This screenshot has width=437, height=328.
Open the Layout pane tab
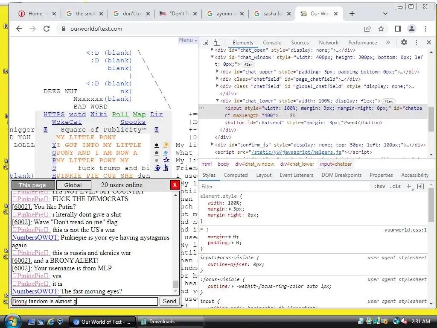(x=264, y=175)
